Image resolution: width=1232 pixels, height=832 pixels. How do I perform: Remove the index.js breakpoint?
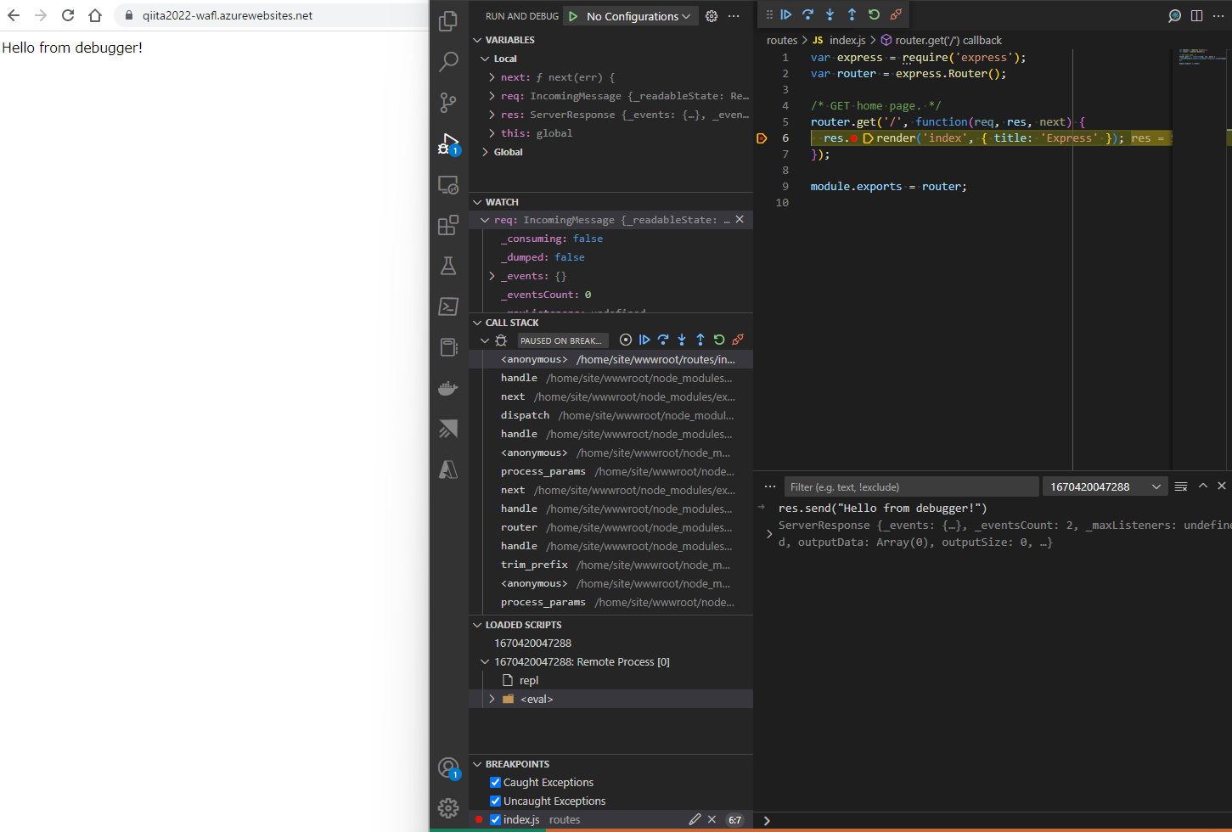[712, 819]
